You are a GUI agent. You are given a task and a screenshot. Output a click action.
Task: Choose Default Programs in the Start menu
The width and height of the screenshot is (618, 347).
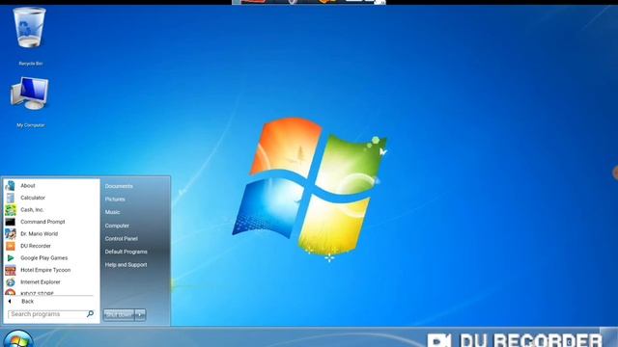(x=126, y=252)
